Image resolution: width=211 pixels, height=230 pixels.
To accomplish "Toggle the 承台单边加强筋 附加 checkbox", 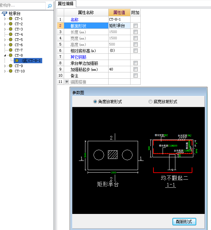I will click(x=135, y=63).
